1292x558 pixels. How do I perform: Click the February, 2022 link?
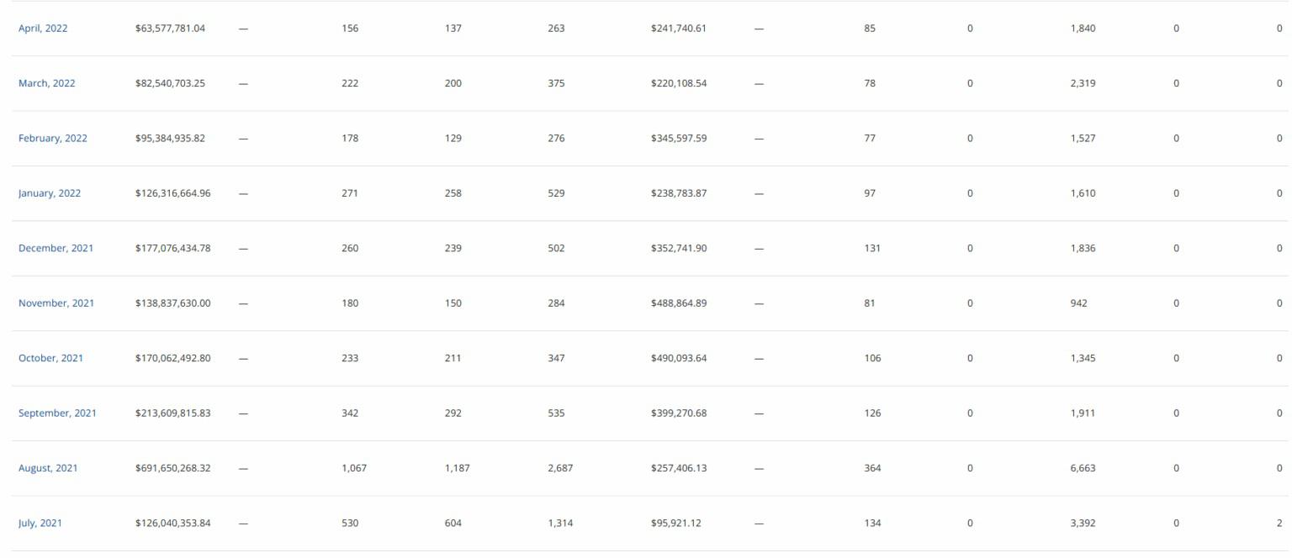point(53,139)
